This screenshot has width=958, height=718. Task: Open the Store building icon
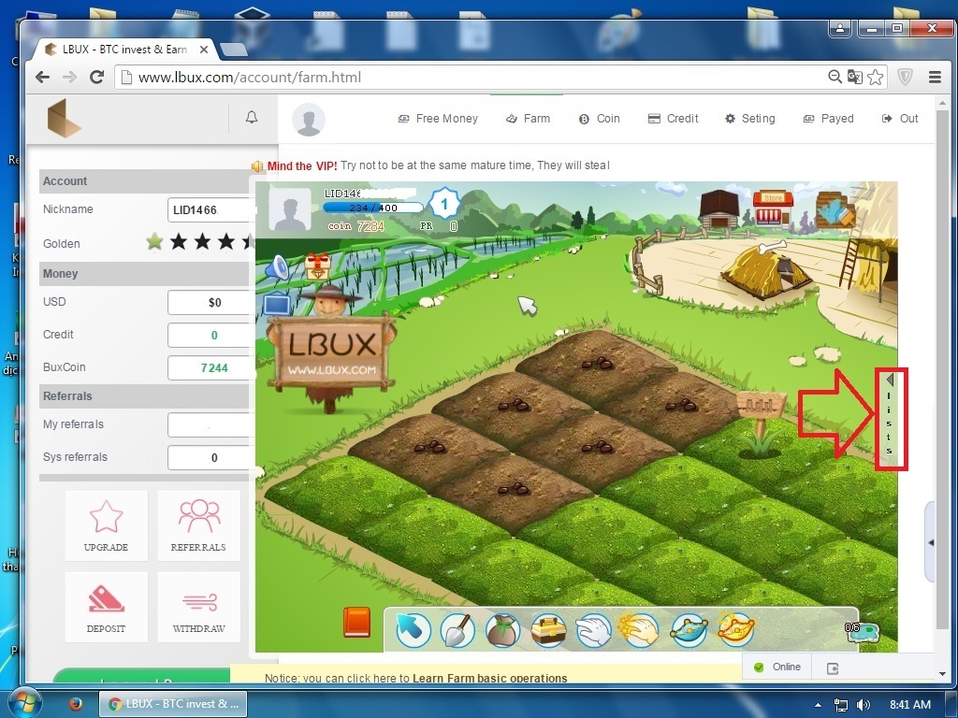click(772, 207)
